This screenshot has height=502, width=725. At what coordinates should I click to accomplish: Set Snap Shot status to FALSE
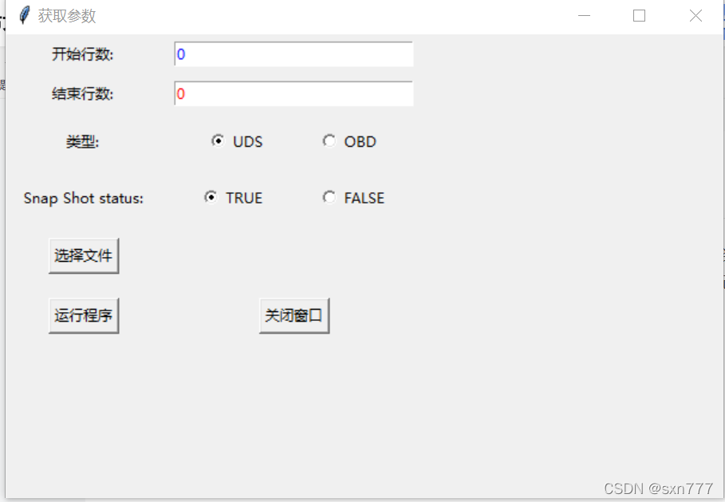point(329,197)
